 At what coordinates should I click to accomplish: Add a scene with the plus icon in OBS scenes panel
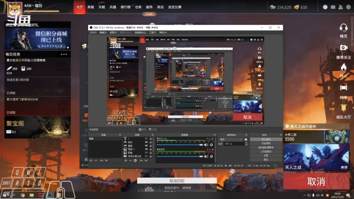91,161
